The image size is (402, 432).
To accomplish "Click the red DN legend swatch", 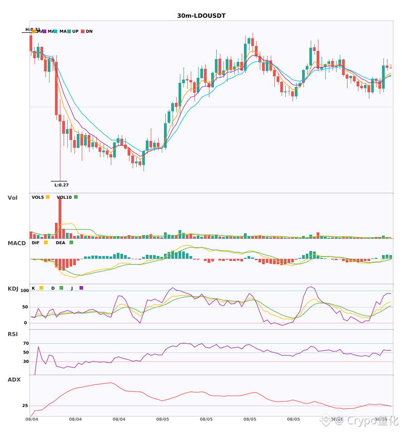I will point(83,31).
